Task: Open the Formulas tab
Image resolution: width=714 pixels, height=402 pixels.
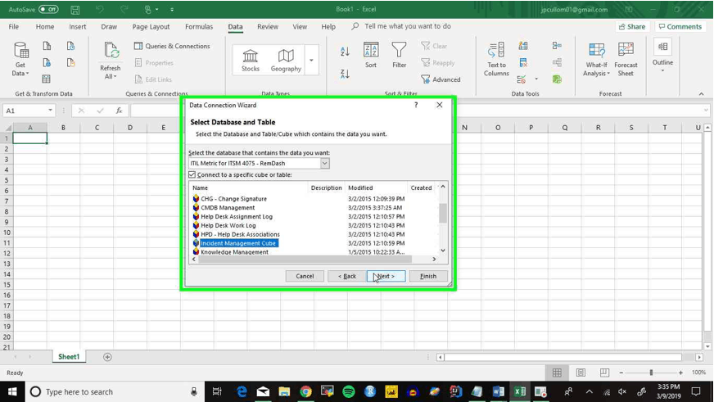Action: 199,27
